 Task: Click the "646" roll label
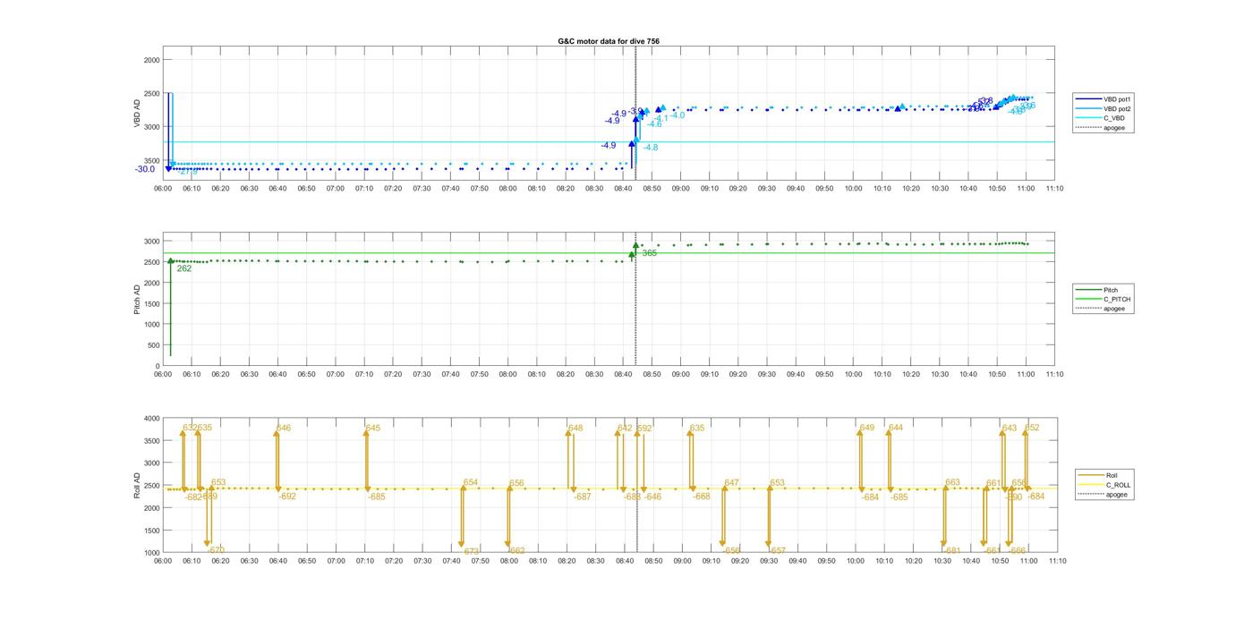click(x=284, y=428)
